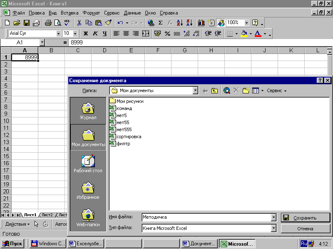Toggle align left button
The image size is (333, 249).
(117, 34)
